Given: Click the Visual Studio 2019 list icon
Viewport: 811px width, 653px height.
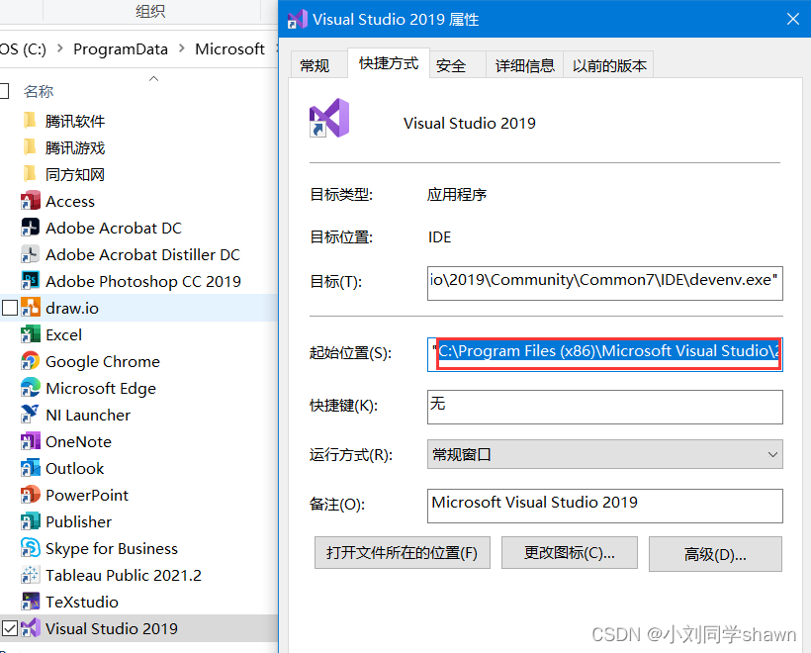Looking at the screenshot, I should pyautogui.click(x=31, y=628).
